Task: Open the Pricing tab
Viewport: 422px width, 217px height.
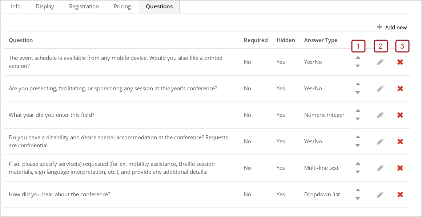Action: tap(122, 7)
